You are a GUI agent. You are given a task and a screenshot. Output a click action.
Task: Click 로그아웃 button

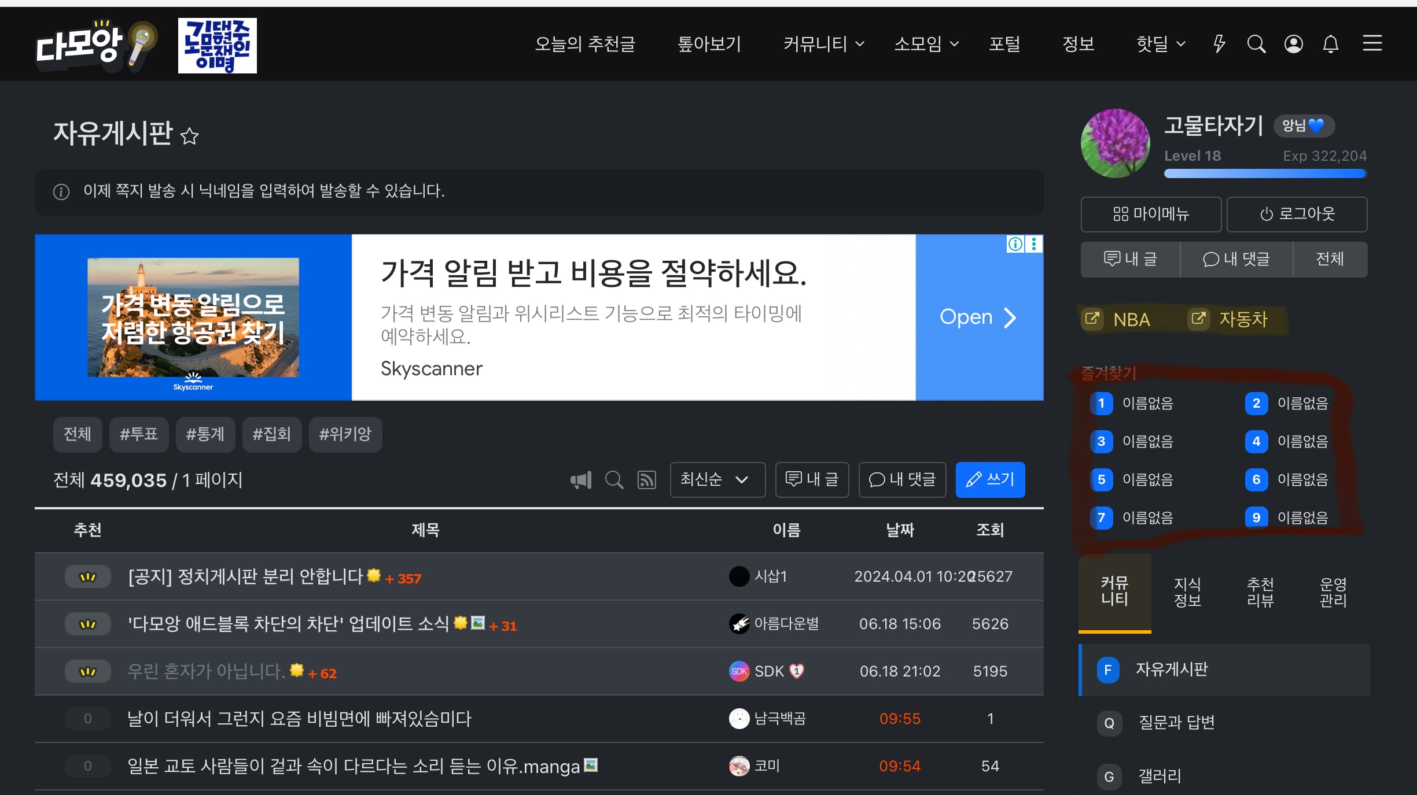(1297, 215)
